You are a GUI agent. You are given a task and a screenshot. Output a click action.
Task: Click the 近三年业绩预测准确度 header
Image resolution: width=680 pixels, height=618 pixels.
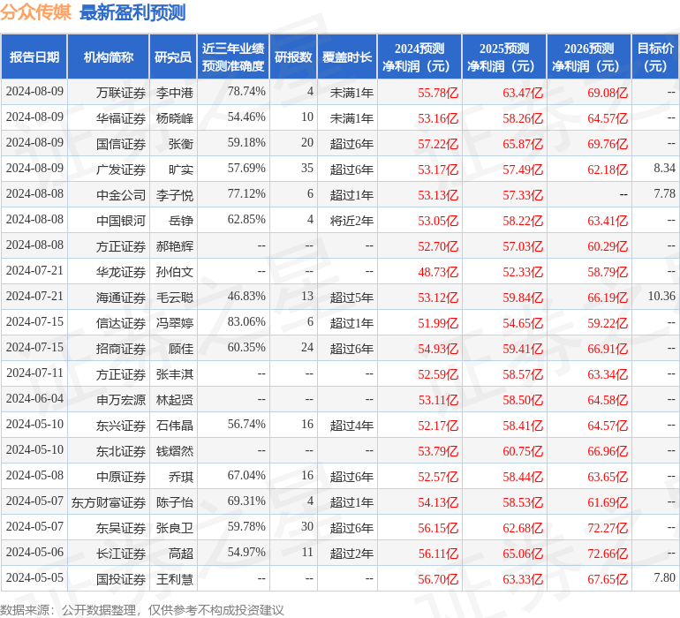(x=233, y=57)
